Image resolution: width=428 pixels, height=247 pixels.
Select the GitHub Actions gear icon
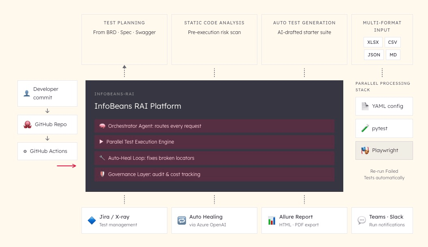(x=26, y=151)
